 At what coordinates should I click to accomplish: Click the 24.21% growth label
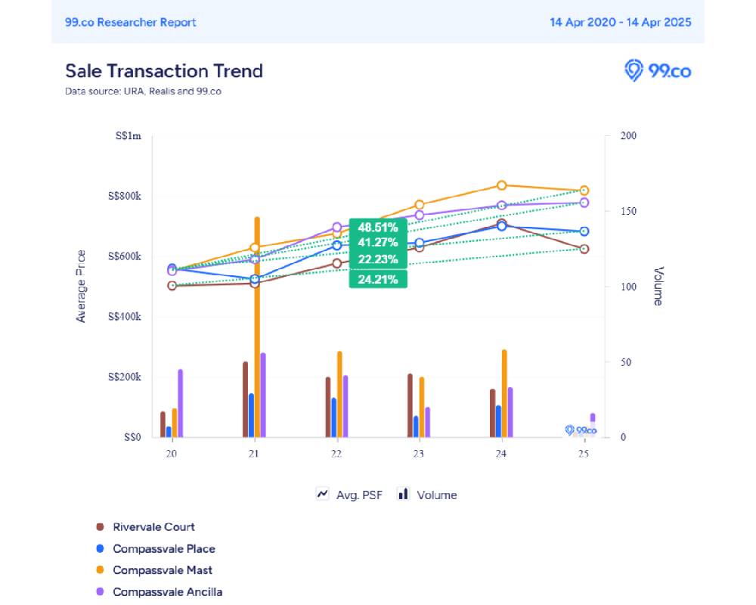click(378, 279)
